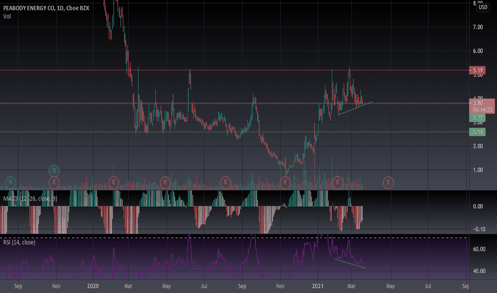This screenshot has width=497, height=293.
Task: Click the 2021 label on the time axis
Action: 318,286
